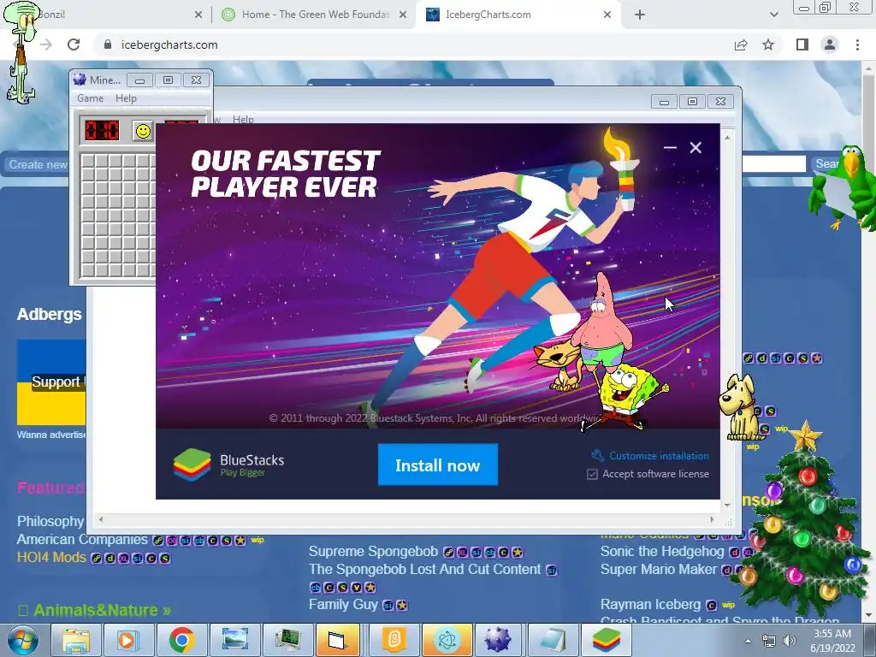Click the "OUR FASTEST PLAYER EVER" headline text
The width and height of the screenshot is (876, 657).
point(285,174)
